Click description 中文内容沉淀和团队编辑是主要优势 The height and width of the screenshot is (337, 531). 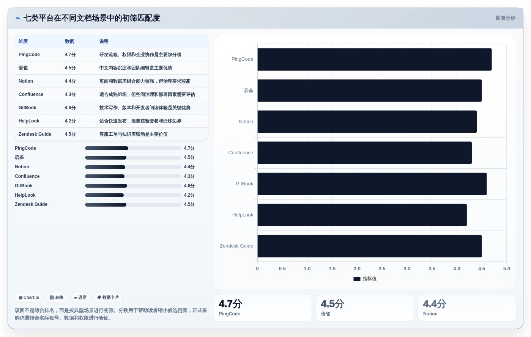click(136, 68)
